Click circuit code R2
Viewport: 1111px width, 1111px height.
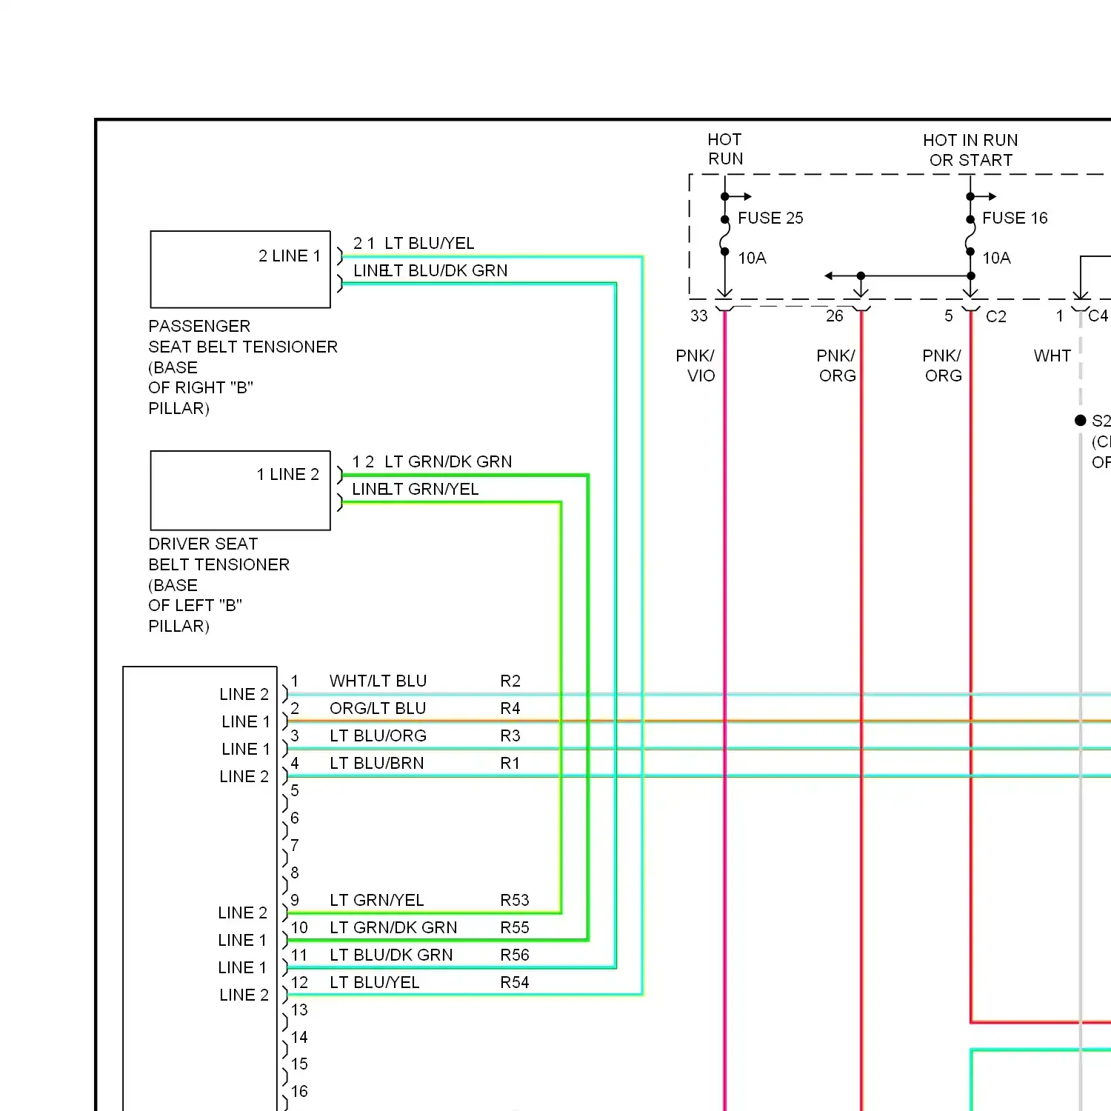coord(510,681)
